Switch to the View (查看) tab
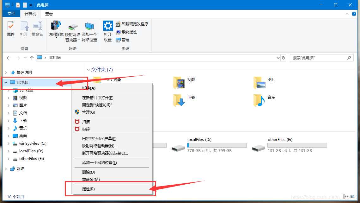This screenshot has width=360, height=203. [x=49, y=14]
